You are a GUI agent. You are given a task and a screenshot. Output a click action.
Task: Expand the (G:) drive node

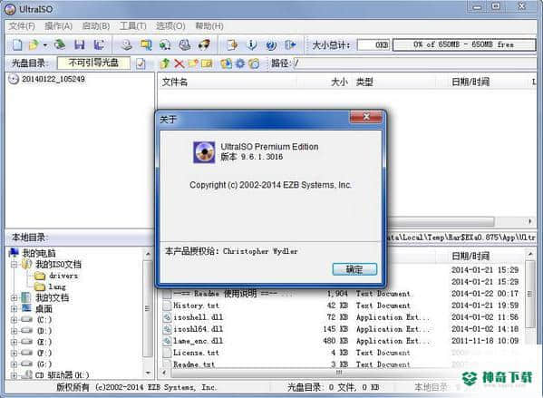(14, 364)
